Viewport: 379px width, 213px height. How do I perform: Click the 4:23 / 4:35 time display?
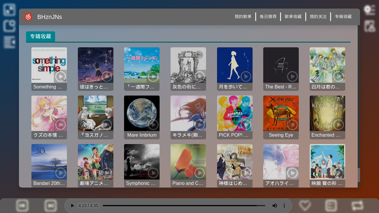coord(88,206)
